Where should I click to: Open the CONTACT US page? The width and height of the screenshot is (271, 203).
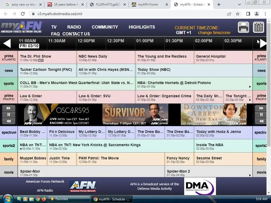[x=76, y=34]
